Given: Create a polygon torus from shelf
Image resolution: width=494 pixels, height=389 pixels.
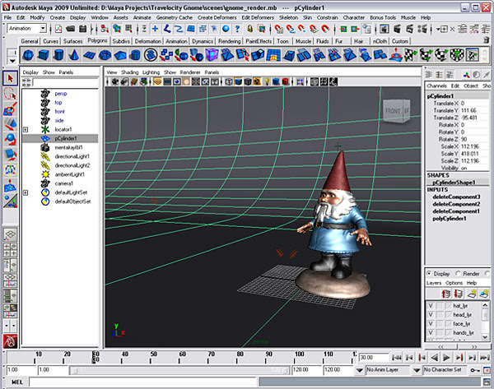Looking at the screenshot, I should coord(105,55).
